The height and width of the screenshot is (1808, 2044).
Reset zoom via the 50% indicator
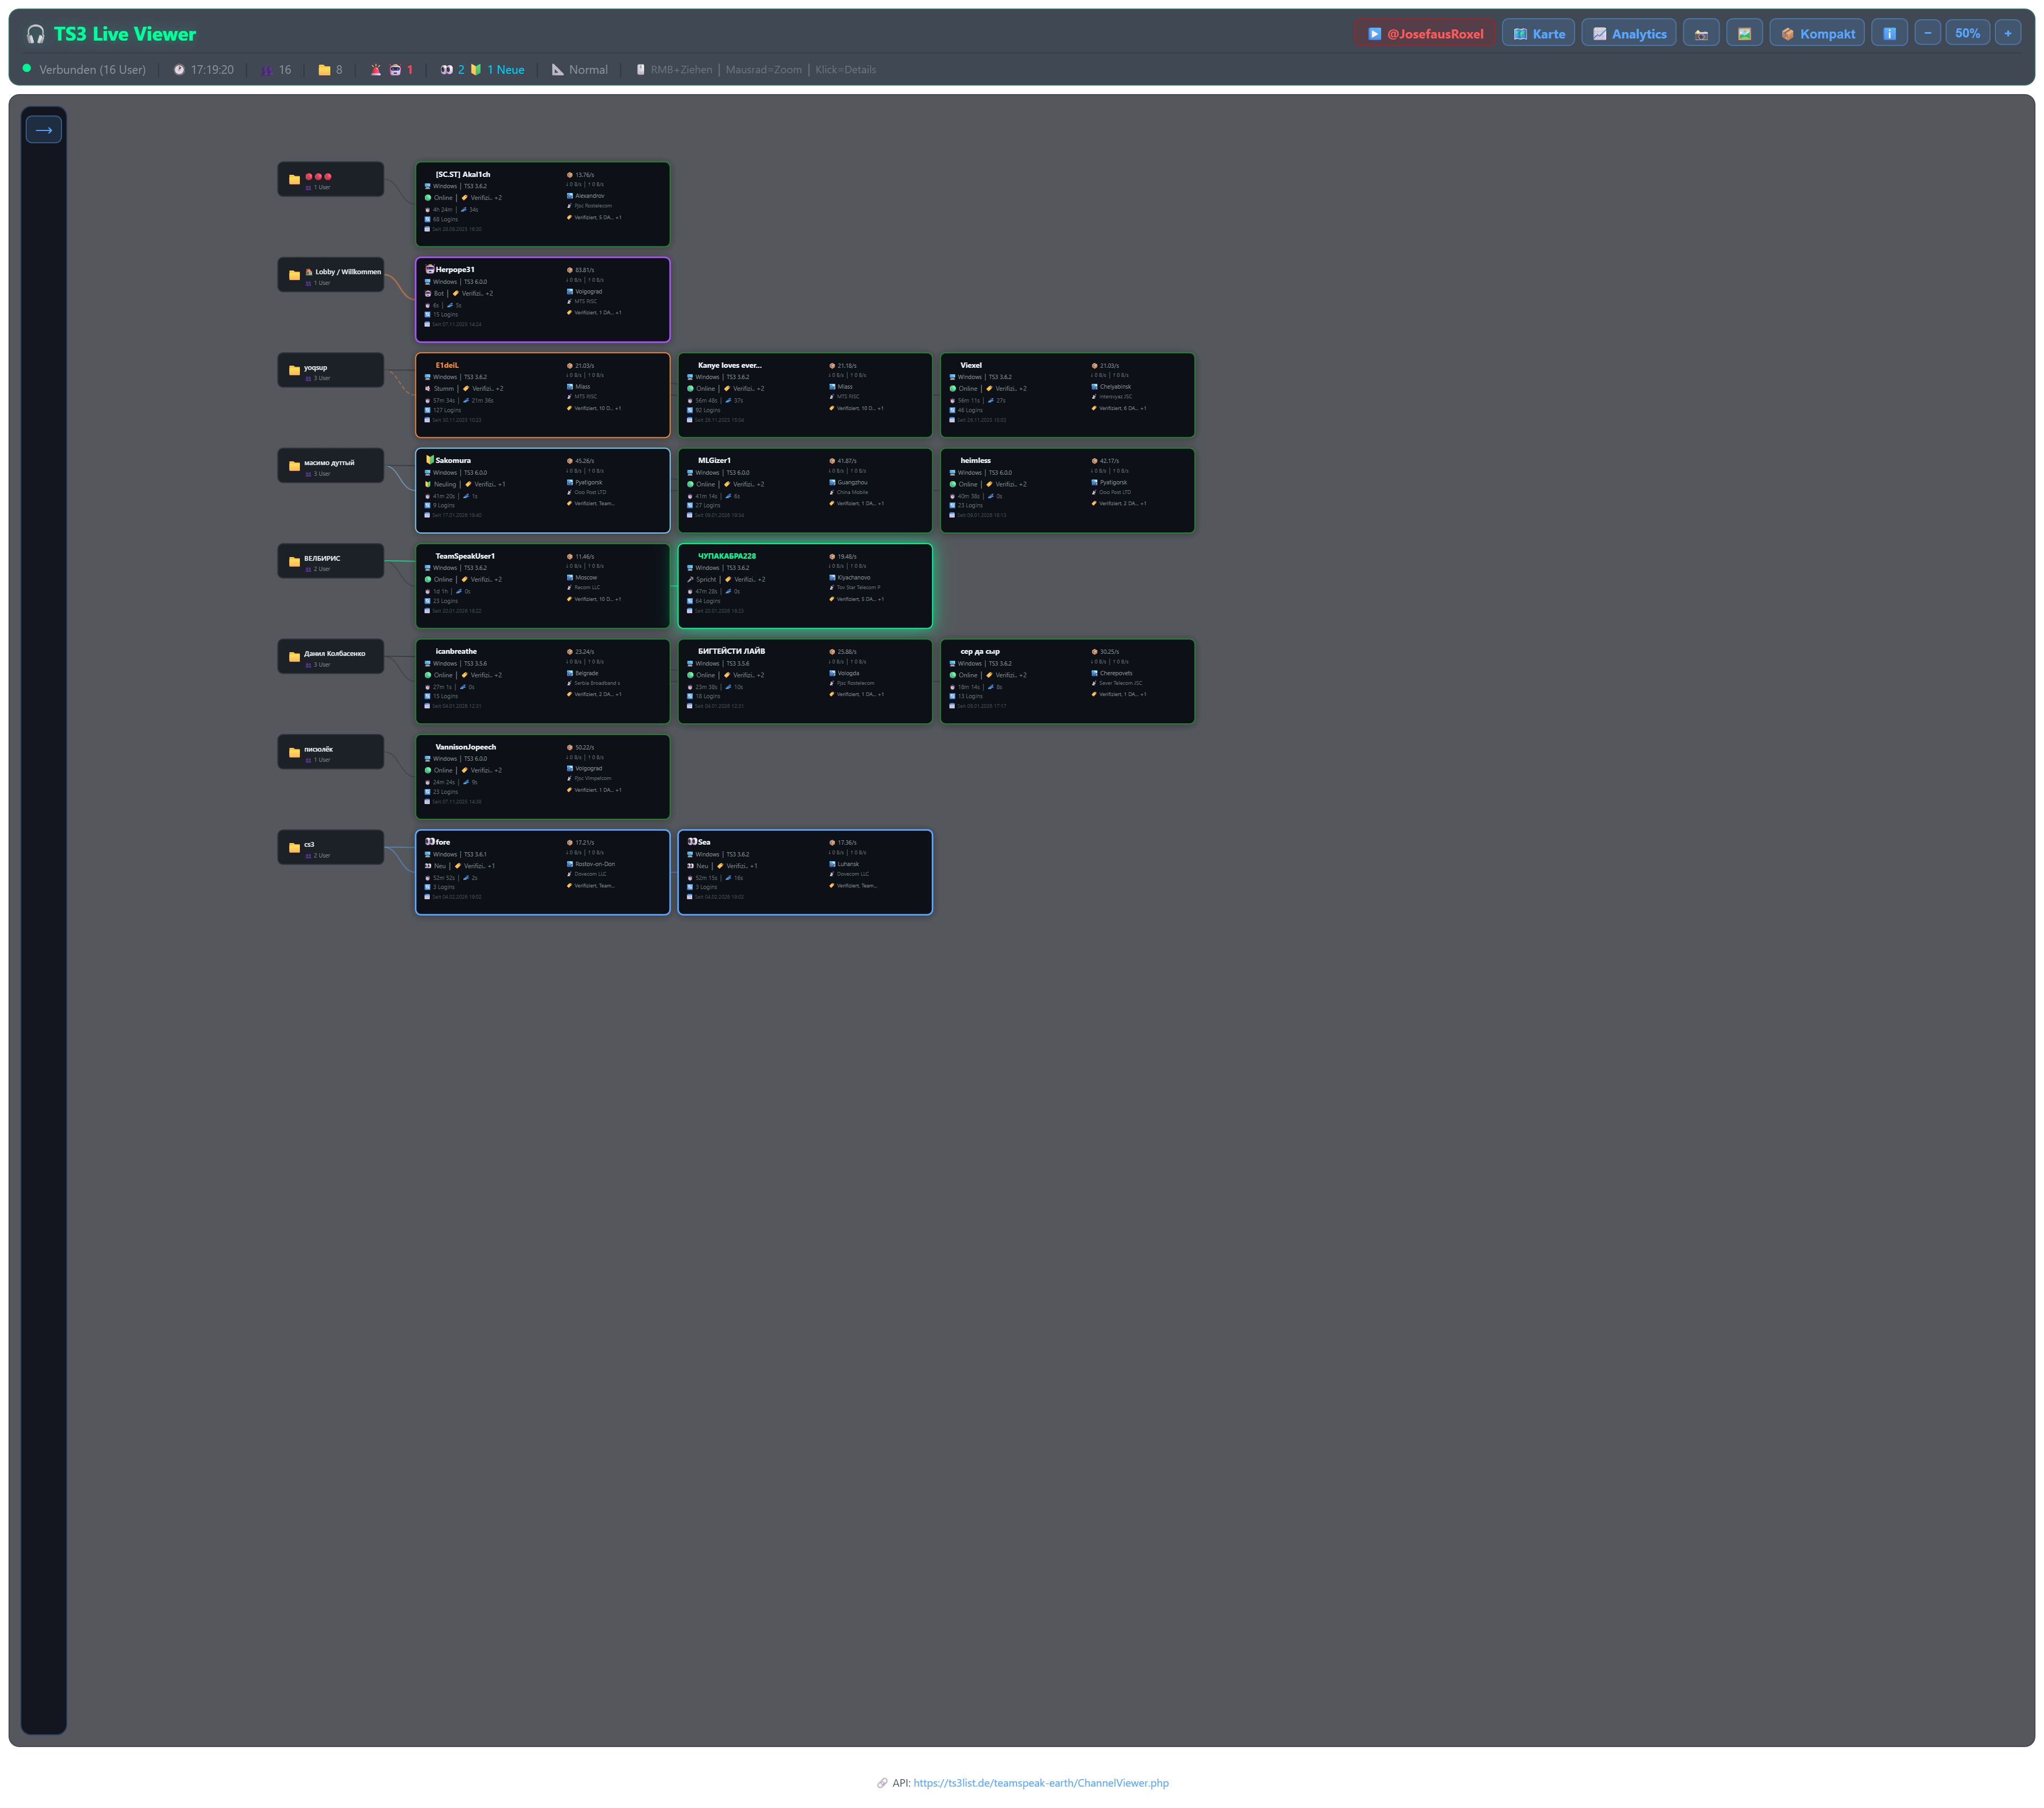click(1967, 33)
